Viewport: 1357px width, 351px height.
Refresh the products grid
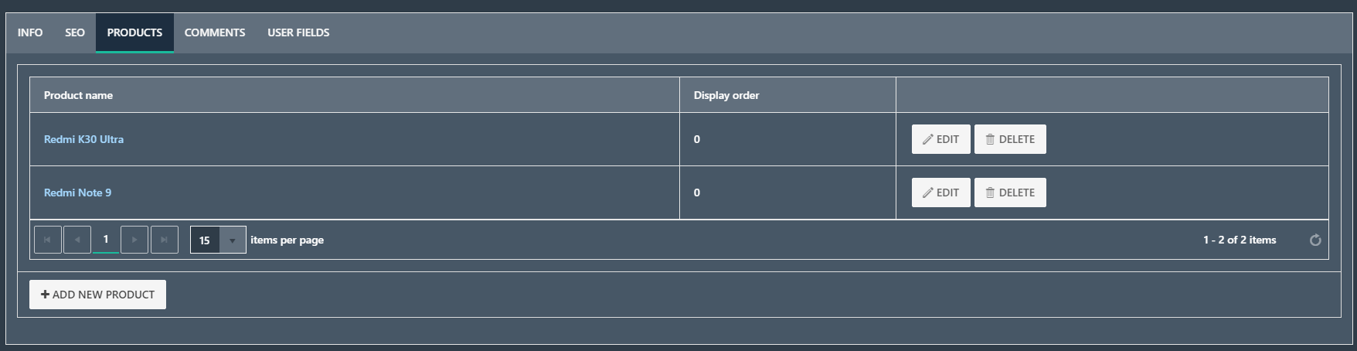(1315, 240)
